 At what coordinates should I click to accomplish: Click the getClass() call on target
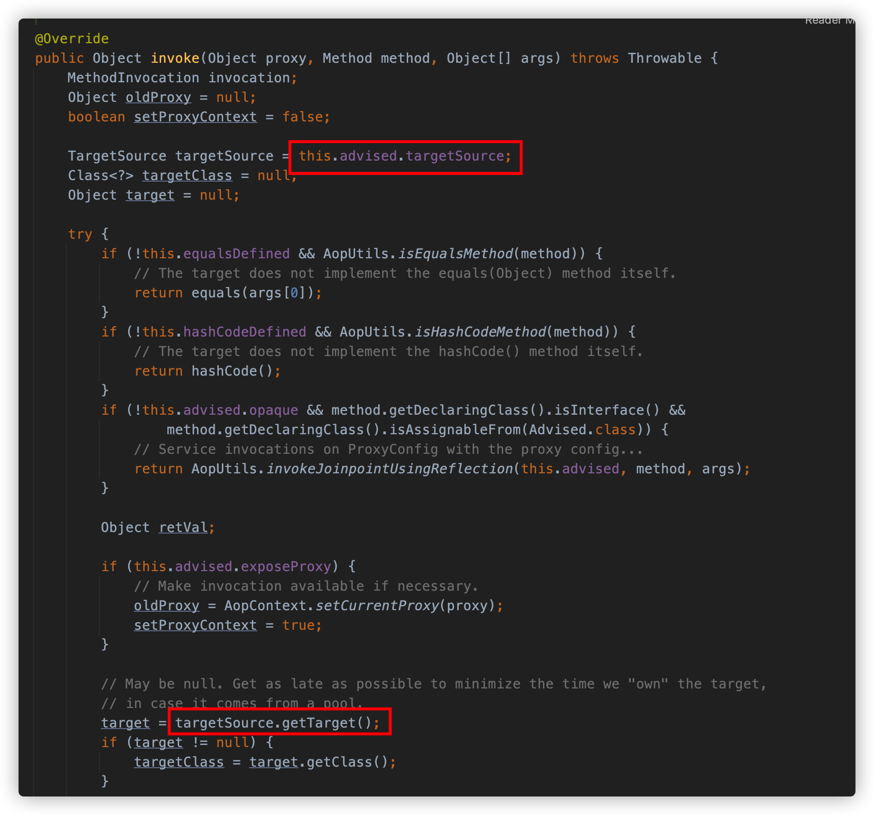click(347, 762)
